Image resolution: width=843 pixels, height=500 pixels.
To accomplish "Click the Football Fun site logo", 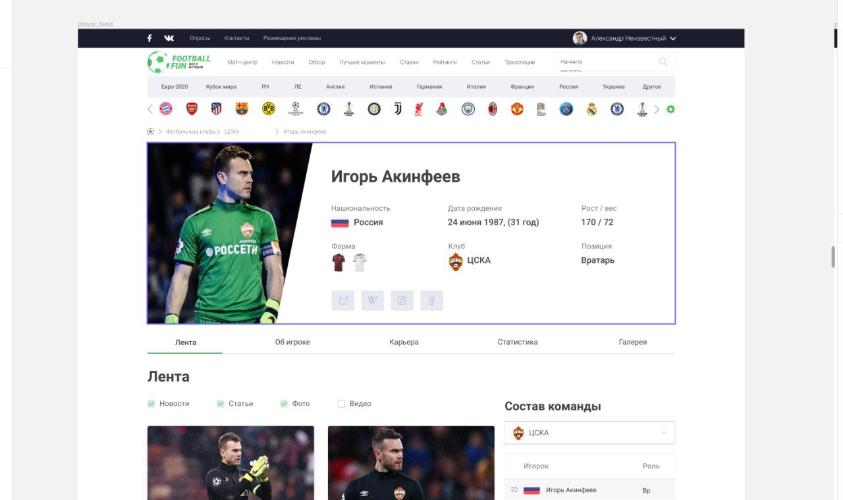I will (x=179, y=62).
